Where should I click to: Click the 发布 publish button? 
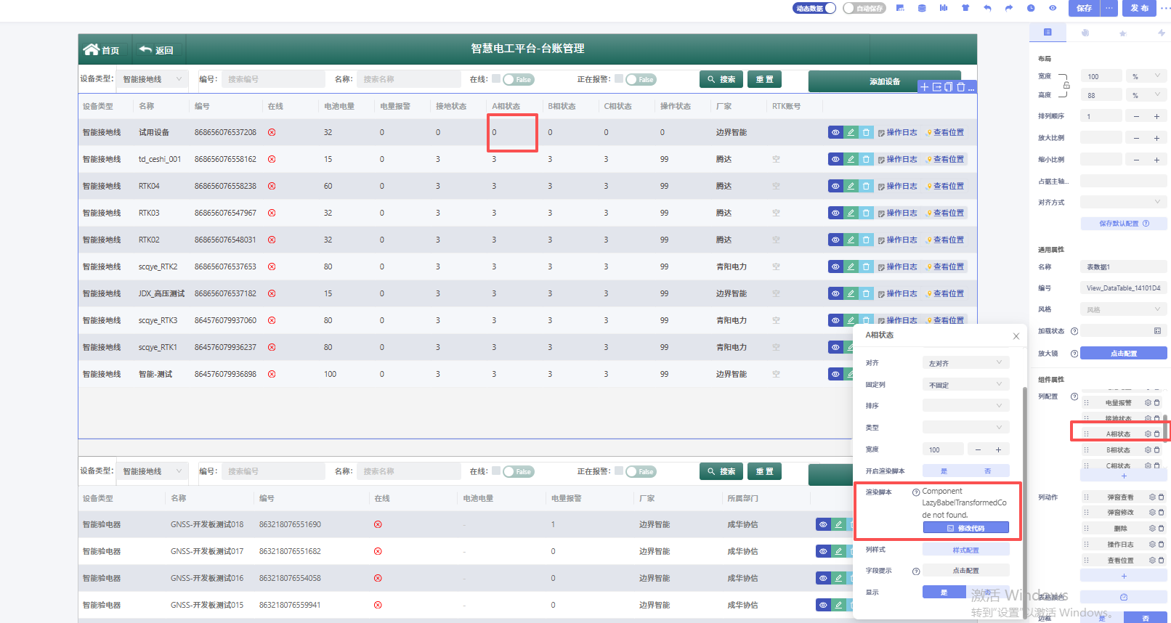pos(1139,8)
